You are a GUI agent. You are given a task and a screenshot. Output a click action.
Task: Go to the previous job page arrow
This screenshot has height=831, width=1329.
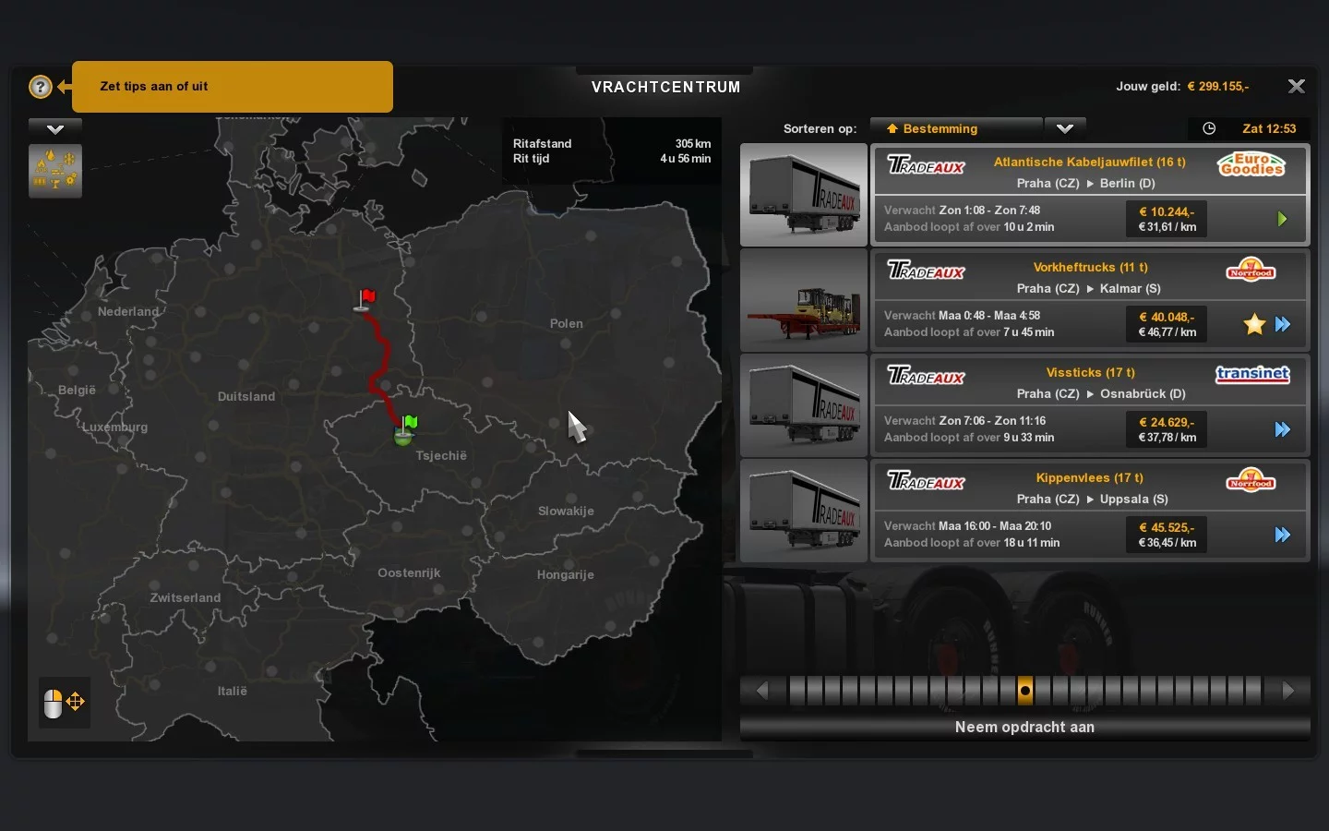[x=762, y=691]
